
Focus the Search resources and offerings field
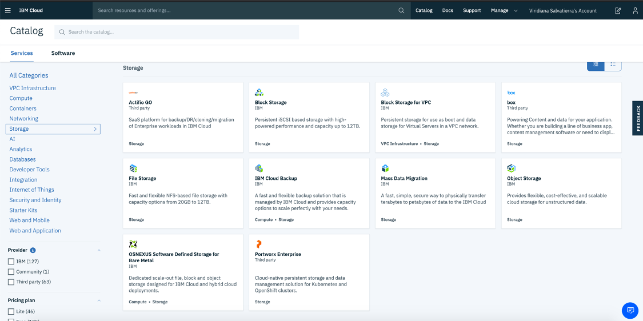[252, 11]
